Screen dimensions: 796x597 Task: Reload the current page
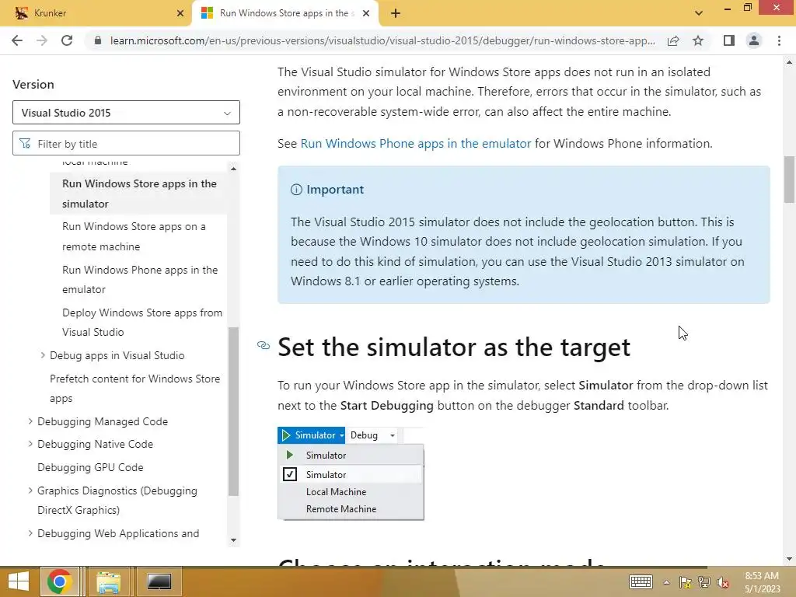coord(67,40)
